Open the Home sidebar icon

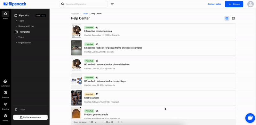pyautogui.click(x=5, y=14)
